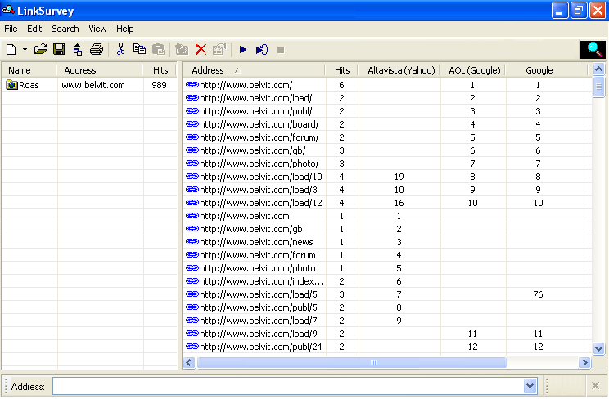The image size is (609, 399).
Task: Click link icon for belvit.com/board/
Action: (192, 124)
